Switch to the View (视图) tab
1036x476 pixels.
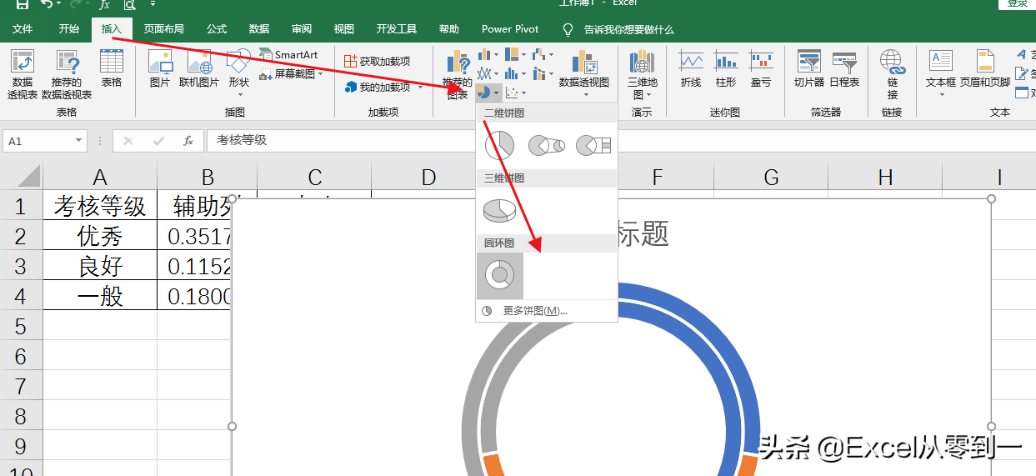coord(344,29)
